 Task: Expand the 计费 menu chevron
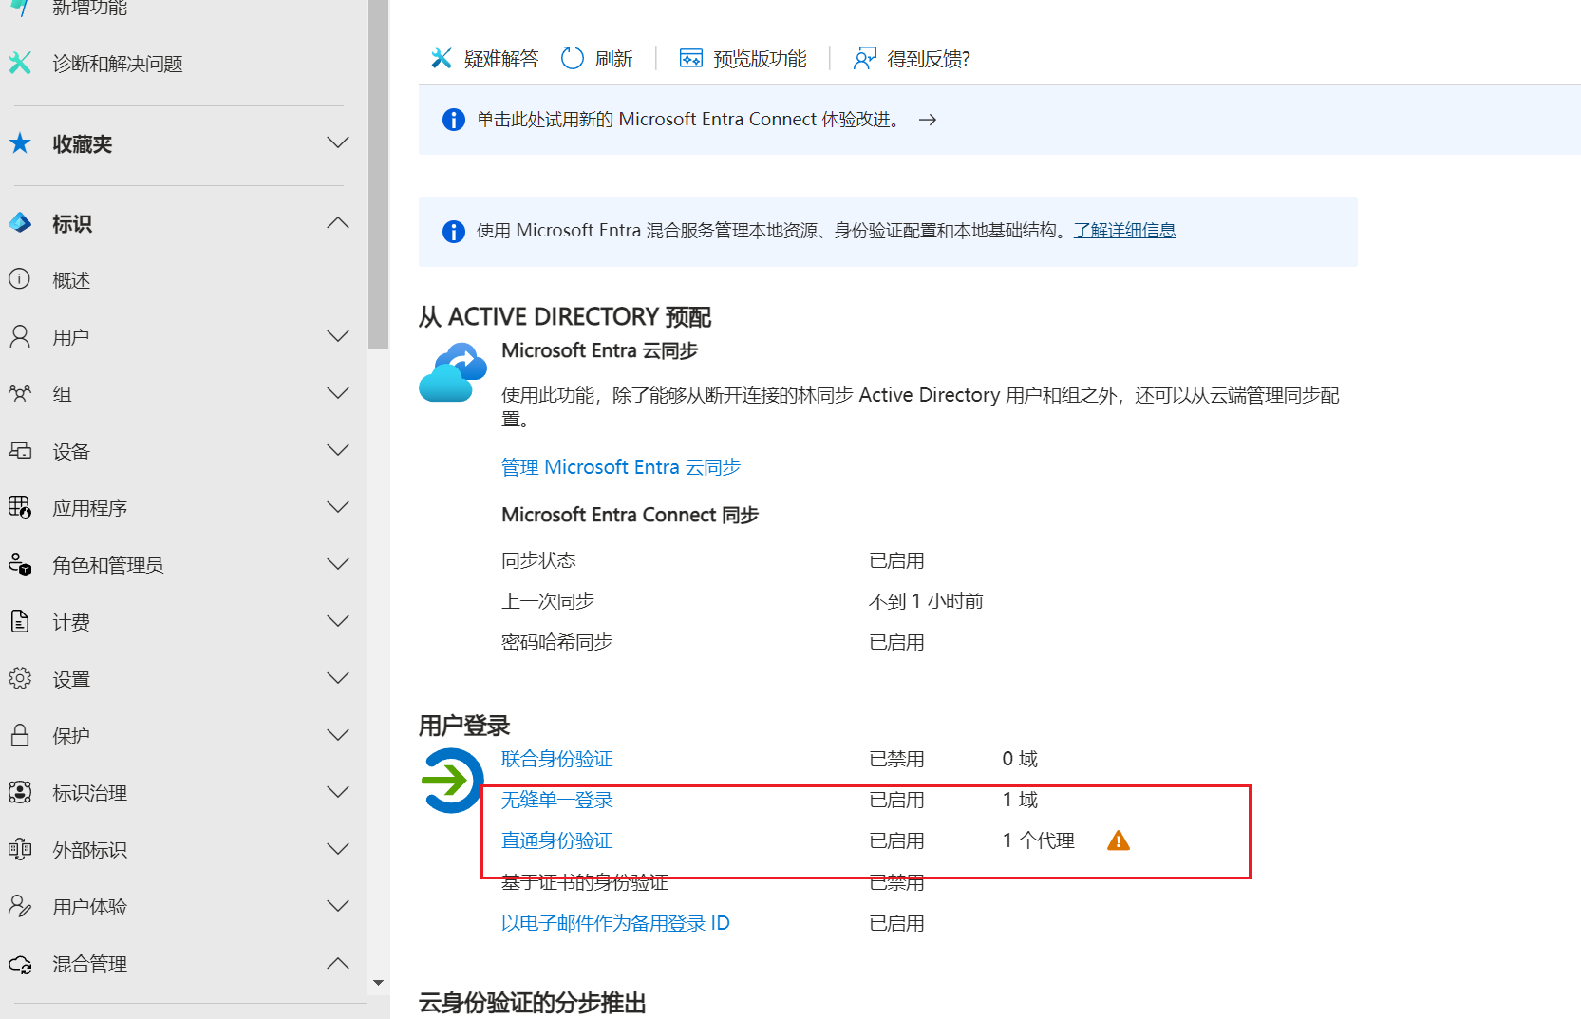(338, 621)
